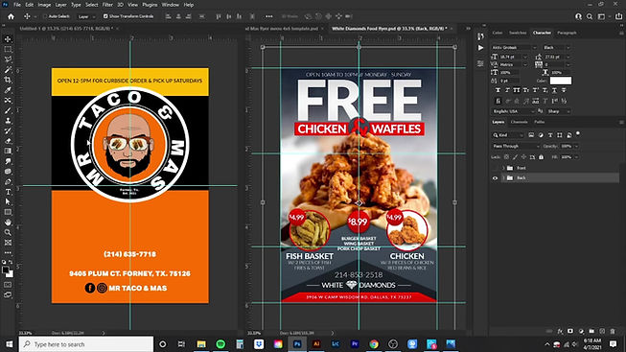Viewport: 626px width, 352px height.
Task: Open the font style Black dropdown
Action: pos(568,48)
